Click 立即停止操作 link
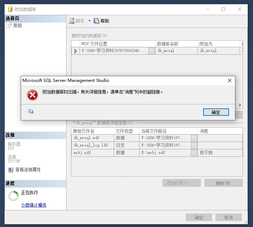 (34, 205)
